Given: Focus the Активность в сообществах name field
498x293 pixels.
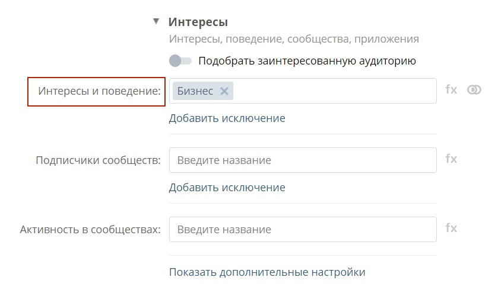Looking at the screenshot, I should pyautogui.click(x=303, y=229).
